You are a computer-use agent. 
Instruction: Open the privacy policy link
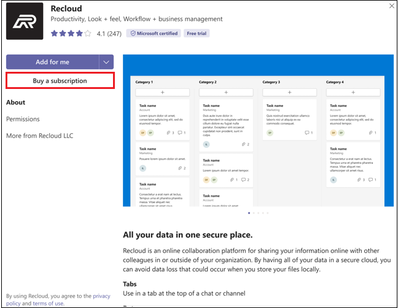pos(58,299)
